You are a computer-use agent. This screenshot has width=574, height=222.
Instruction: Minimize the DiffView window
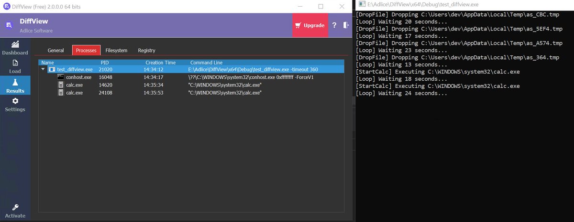[x=299, y=6]
